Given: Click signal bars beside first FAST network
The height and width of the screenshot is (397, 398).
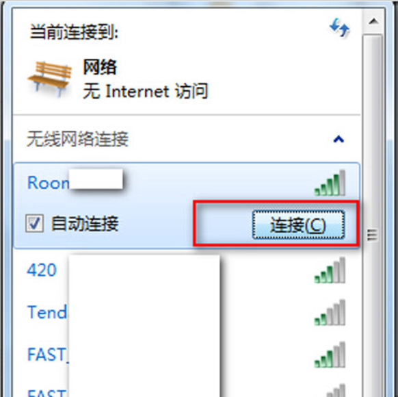Looking at the screenshot, I should point(330,355).
